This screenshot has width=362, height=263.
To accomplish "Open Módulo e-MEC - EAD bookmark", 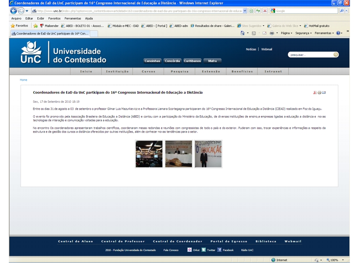I will [123, 26].
